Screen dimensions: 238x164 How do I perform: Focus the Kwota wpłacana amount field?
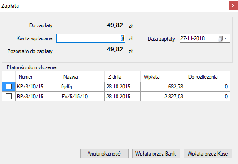tap(91, 38)
